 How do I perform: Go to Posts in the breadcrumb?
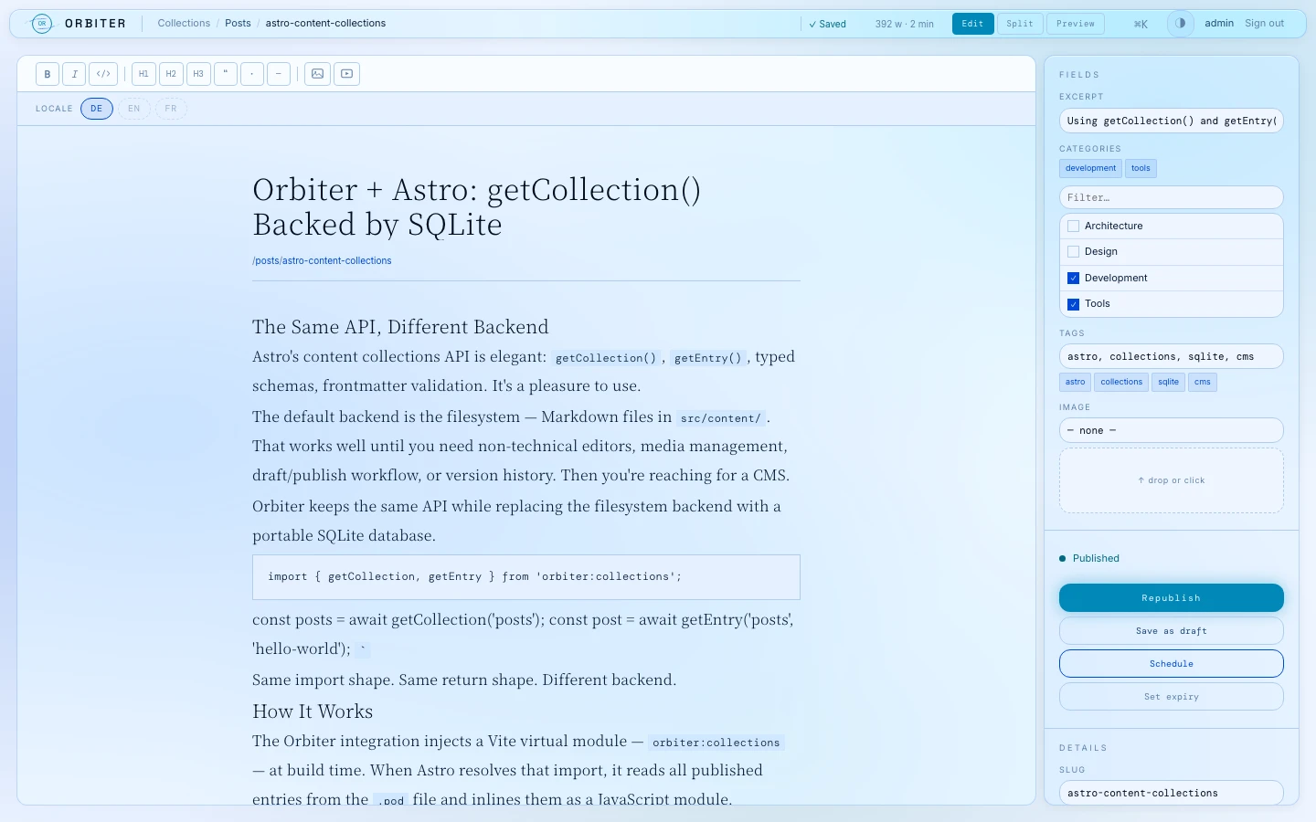[x=238, y=24]
